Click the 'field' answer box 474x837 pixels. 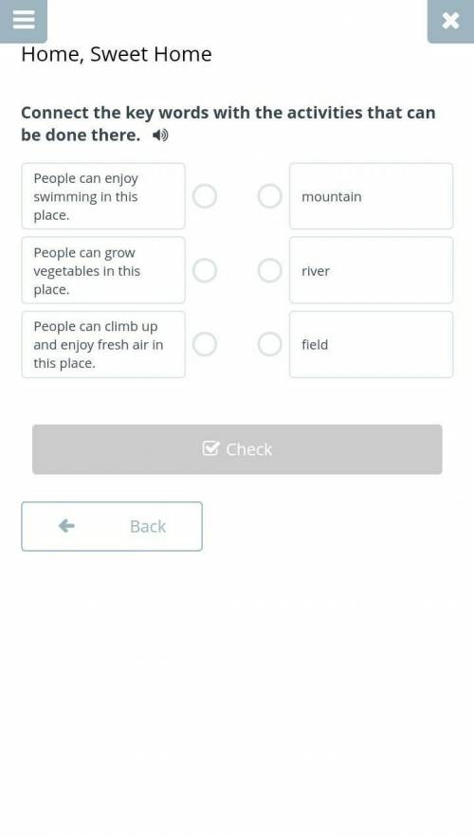tap(371, 344)
